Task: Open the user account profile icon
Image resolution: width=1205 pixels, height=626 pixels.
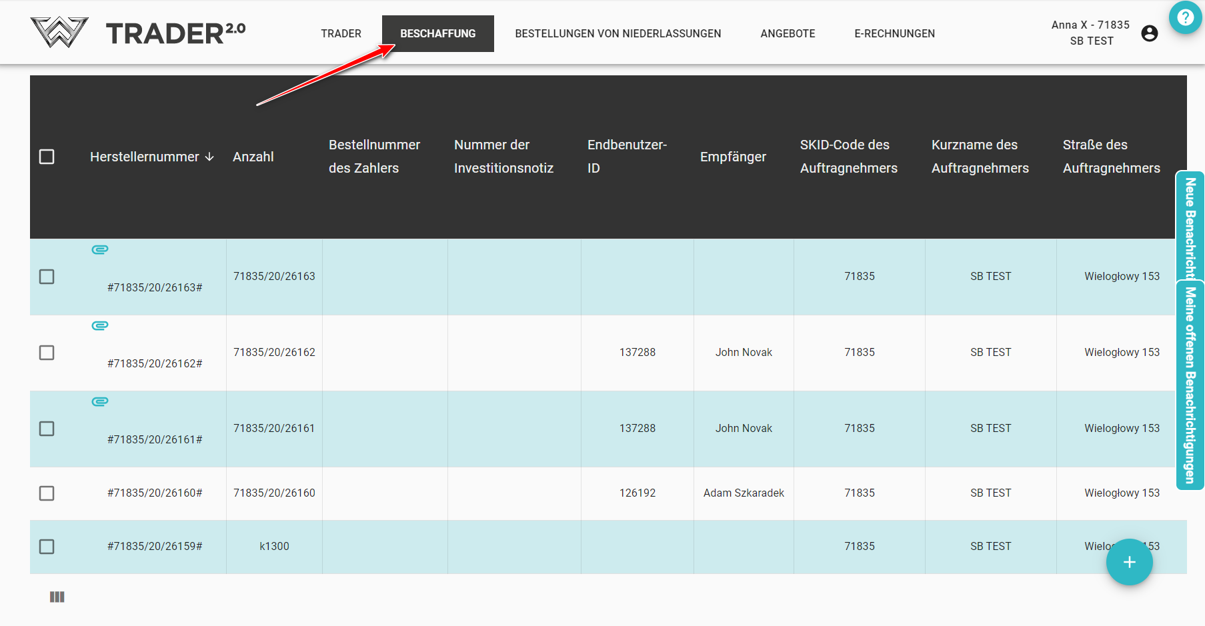Action: point(1149,33)
